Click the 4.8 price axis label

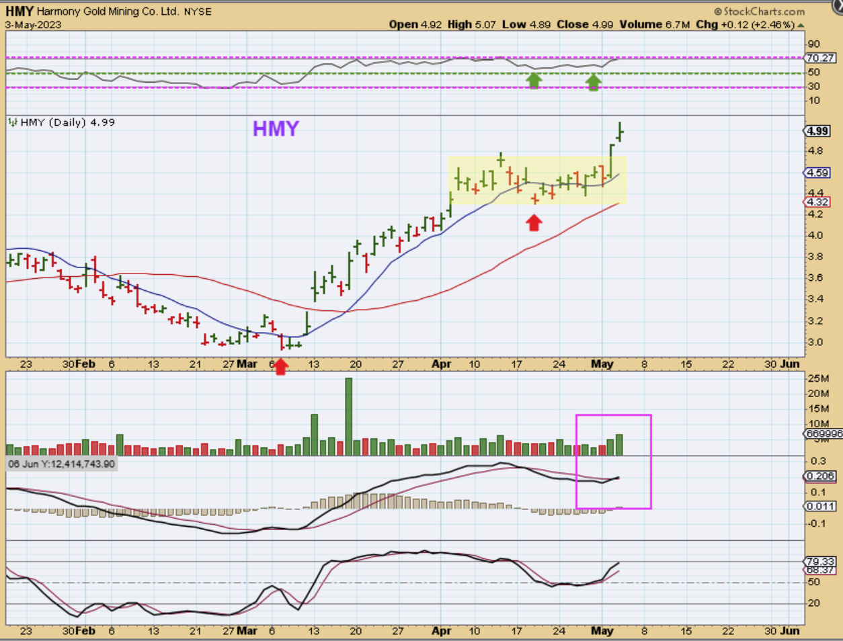coord(815,151)
